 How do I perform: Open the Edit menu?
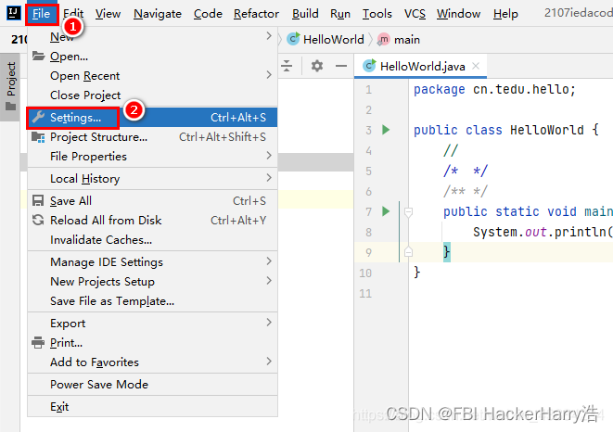[x=73, y=14]
